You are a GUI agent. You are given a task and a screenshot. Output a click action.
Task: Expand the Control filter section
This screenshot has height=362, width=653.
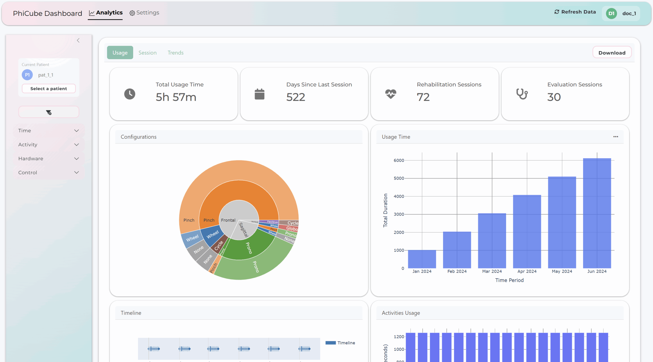tap(48, 173)
